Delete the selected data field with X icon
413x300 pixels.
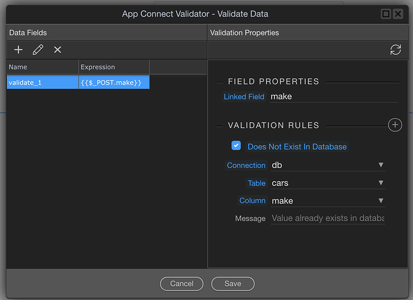point(58,50)
